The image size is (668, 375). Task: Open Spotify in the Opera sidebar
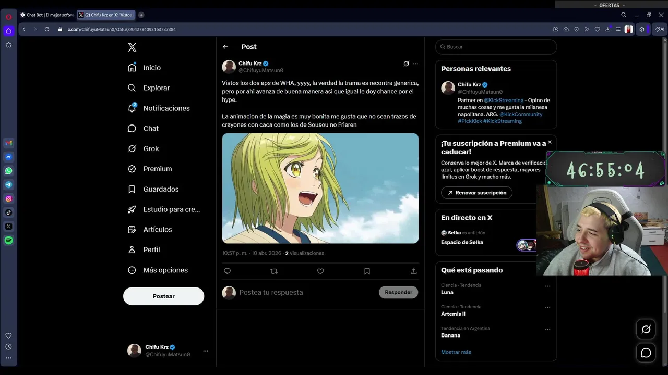point(9,240)
